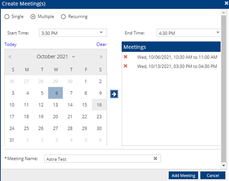The height and width of the screenshot is (181, 229).
Task: Clear the Meeting Name field text
Action: pos(155,158)
